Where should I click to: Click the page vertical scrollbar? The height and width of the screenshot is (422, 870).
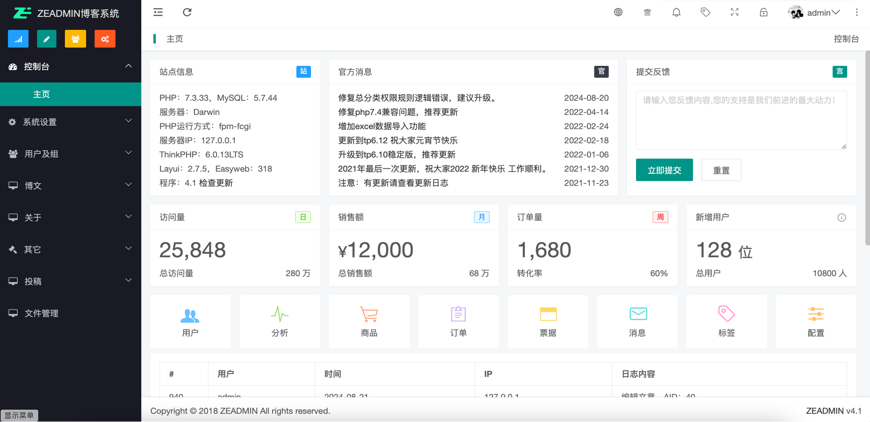[x=867, y=148]
